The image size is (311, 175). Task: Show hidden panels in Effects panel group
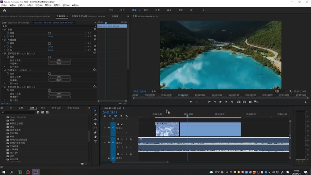[x=89, y=108]
